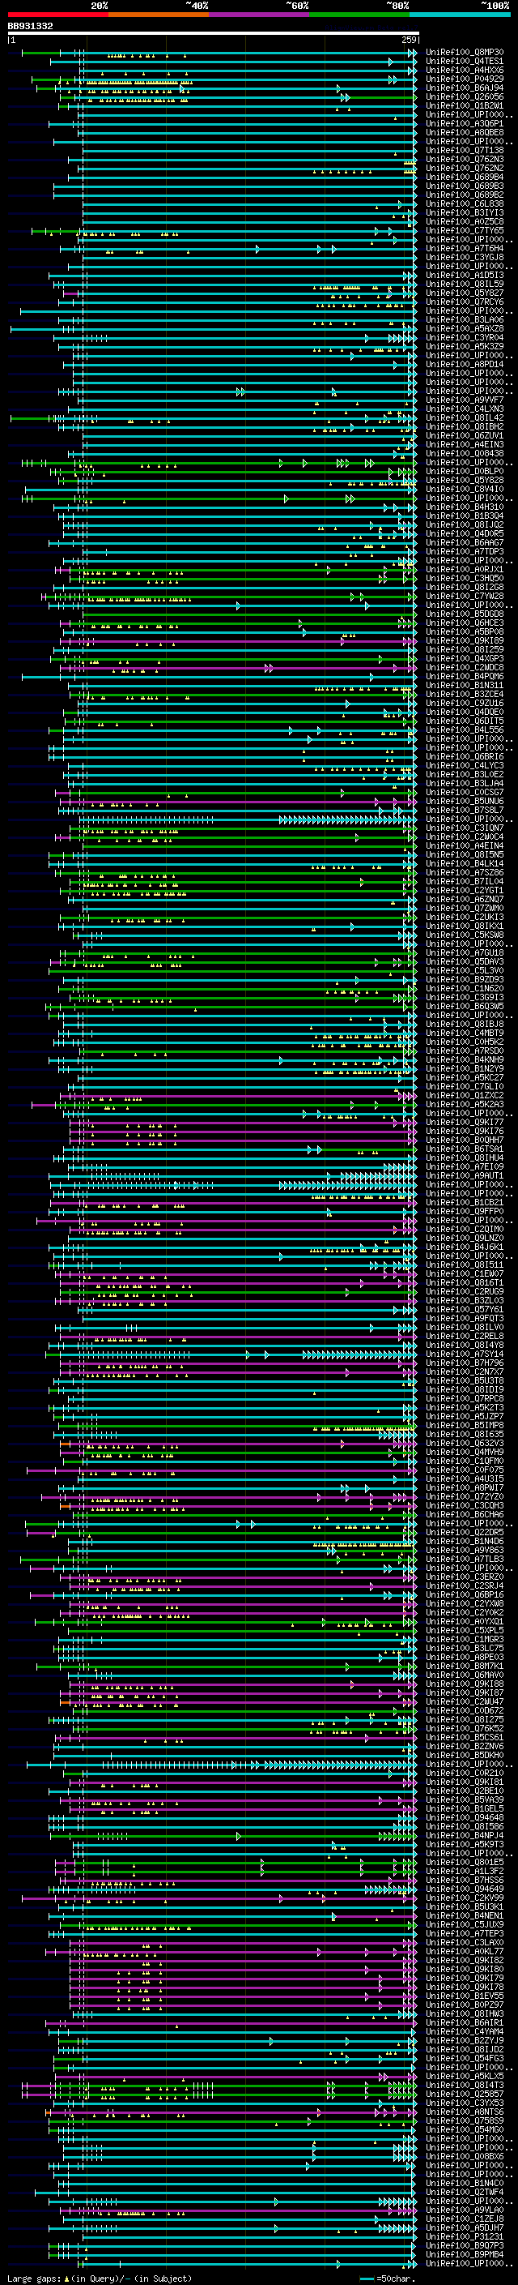Select label UniRef100_A9VVF7
This screenshot has height=2285, width=518.
coord(465,400)
